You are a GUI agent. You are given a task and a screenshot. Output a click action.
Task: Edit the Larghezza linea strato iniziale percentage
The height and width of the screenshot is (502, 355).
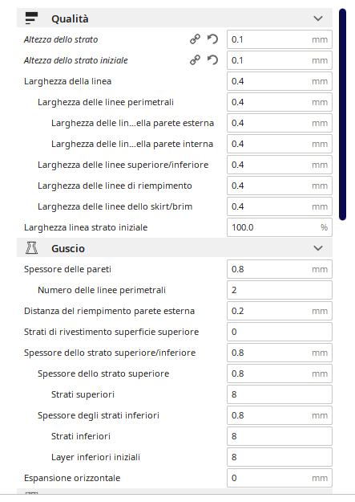[280, 227]
